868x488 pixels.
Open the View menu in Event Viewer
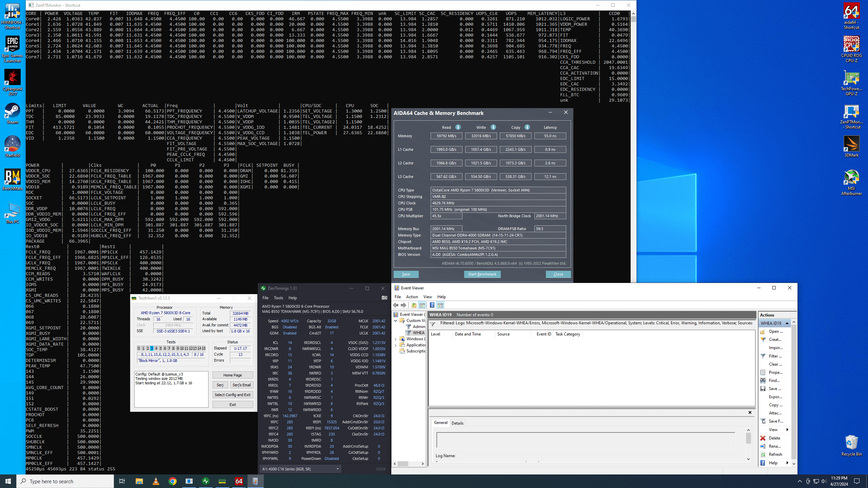(x=428, y=297)
